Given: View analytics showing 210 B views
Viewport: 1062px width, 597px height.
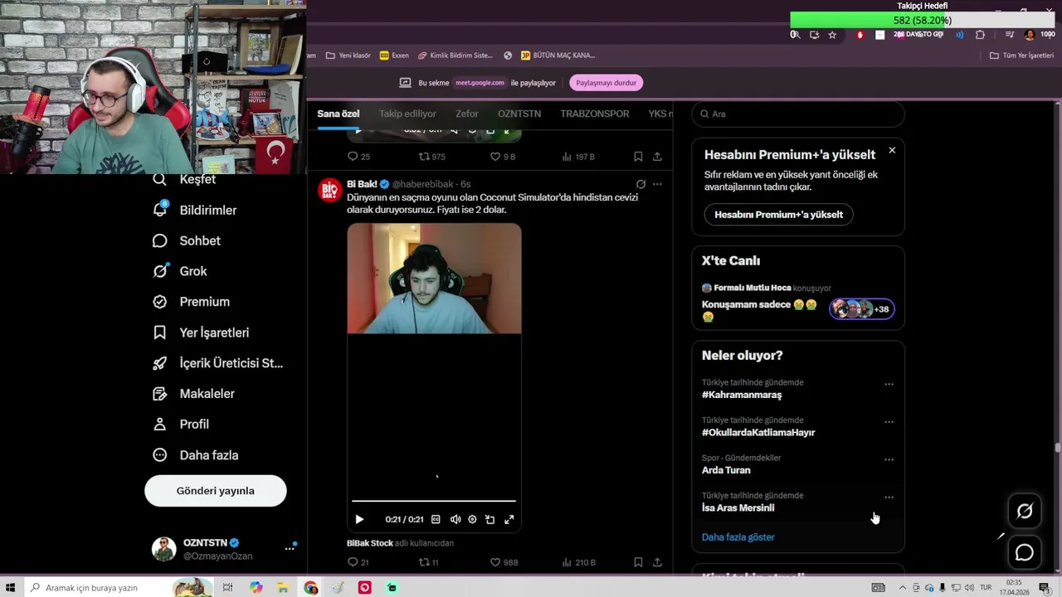Looking at the screenshot, I should point(579,562).
